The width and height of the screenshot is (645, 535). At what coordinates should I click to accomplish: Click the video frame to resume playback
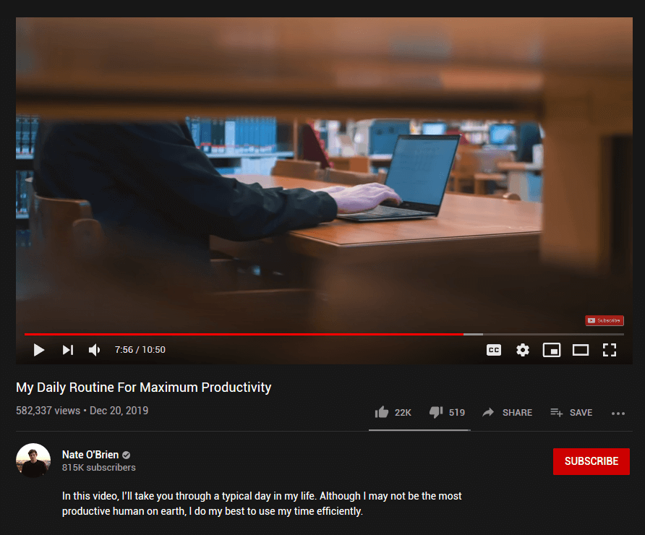[324, 173]
